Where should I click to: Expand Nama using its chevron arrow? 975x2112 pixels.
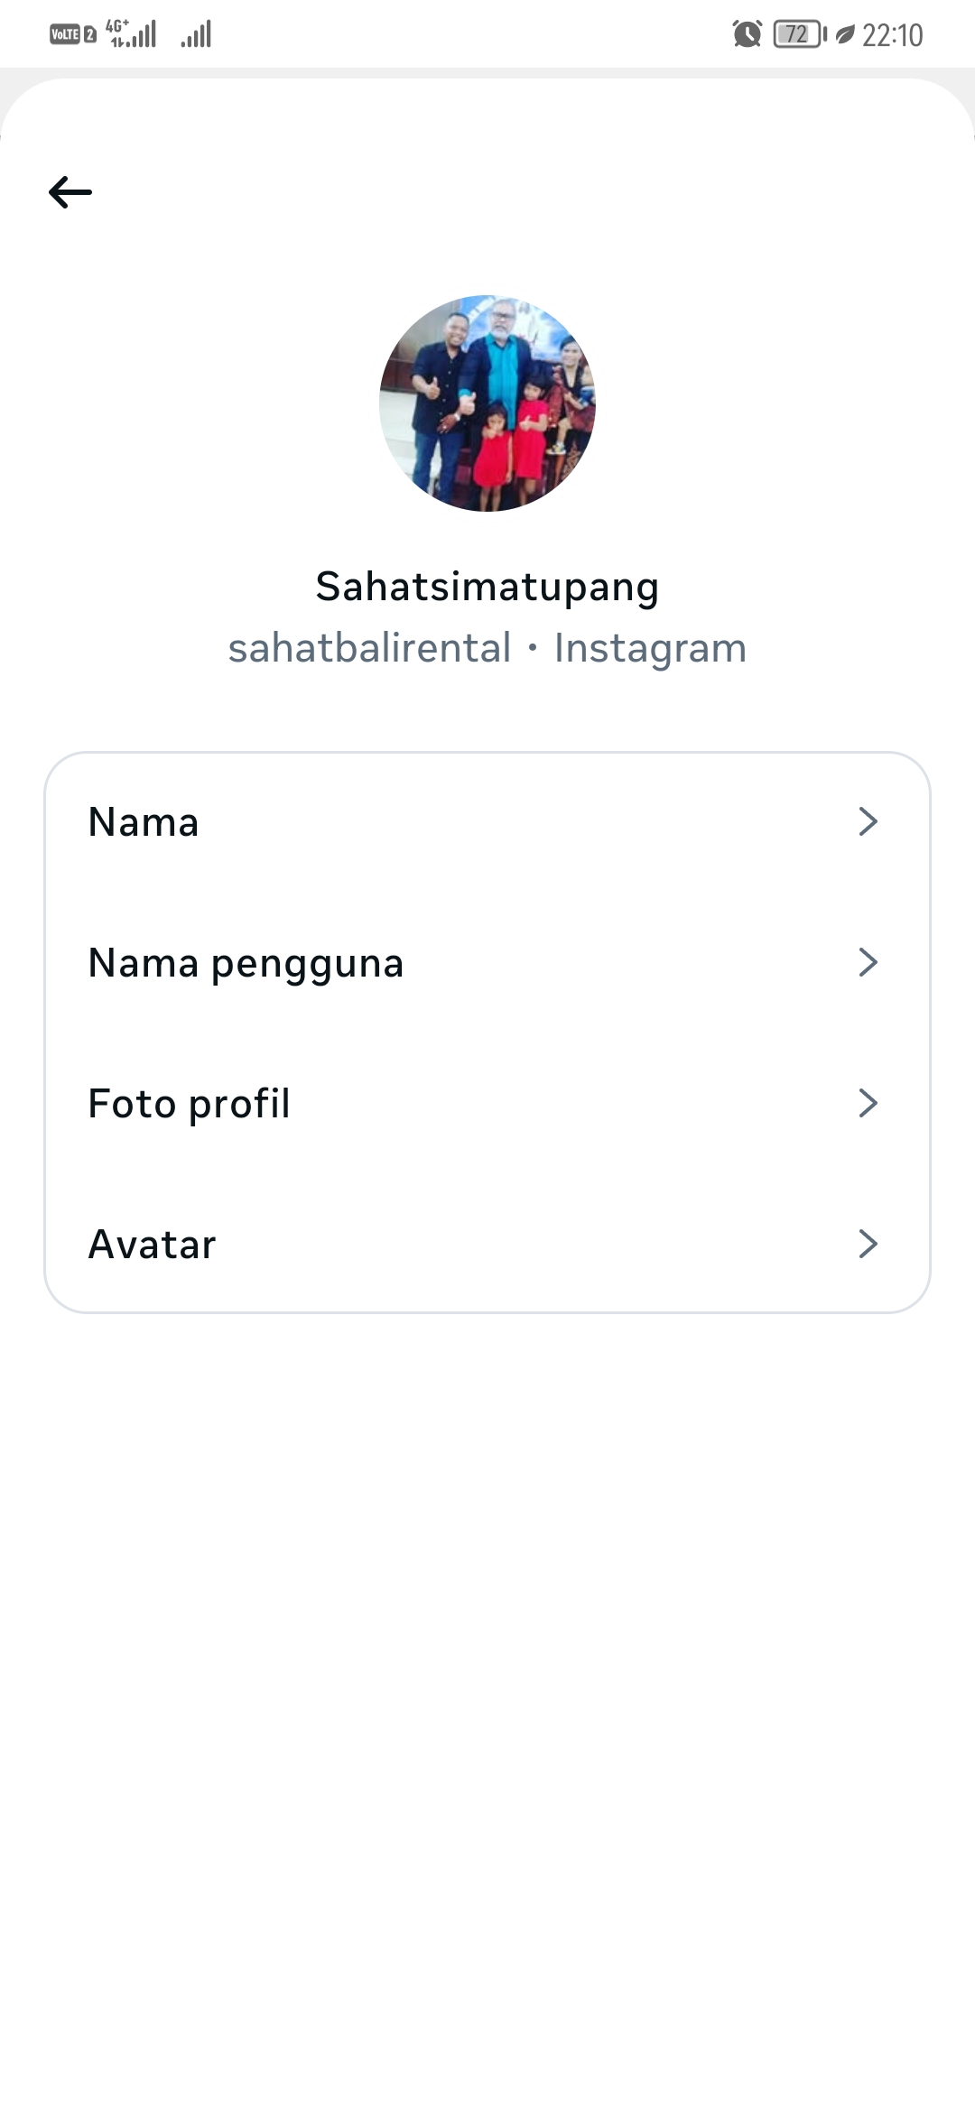[x=868, y=821]
